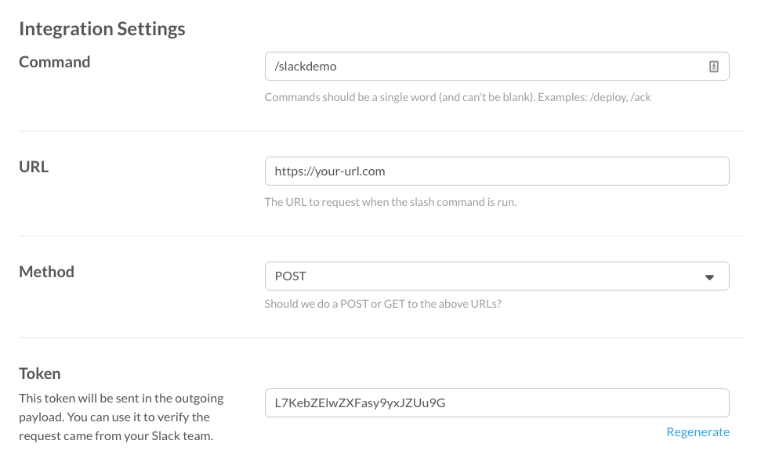Viewport: 761px width, 462px height.
Task: Click the divider above the Token section
Action: [381, 337]
